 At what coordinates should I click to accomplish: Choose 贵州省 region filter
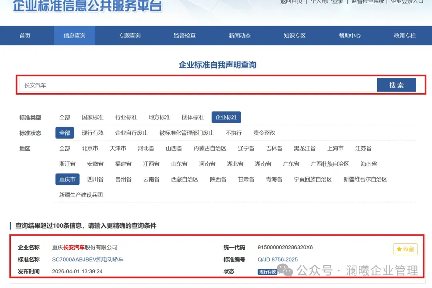click(123, 179)
